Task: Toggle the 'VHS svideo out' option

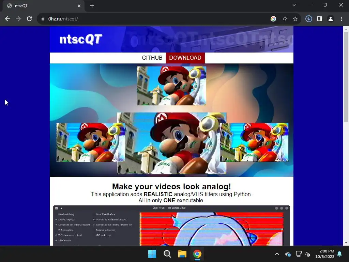Action: 104,235
